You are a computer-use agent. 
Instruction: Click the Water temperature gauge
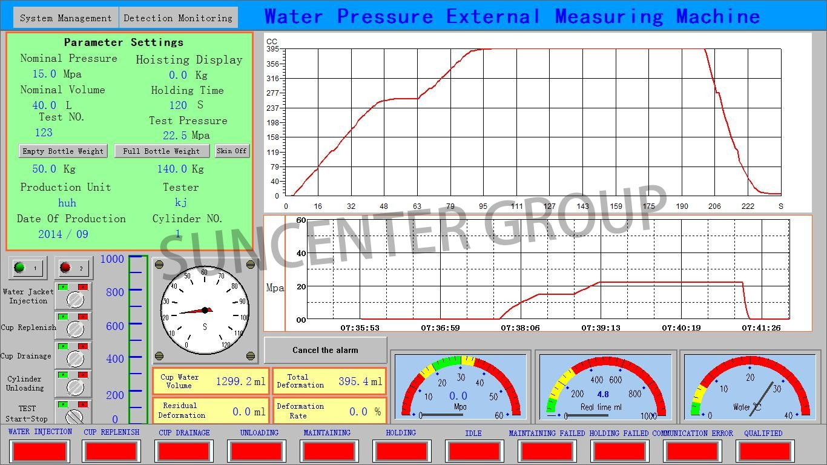750,387
